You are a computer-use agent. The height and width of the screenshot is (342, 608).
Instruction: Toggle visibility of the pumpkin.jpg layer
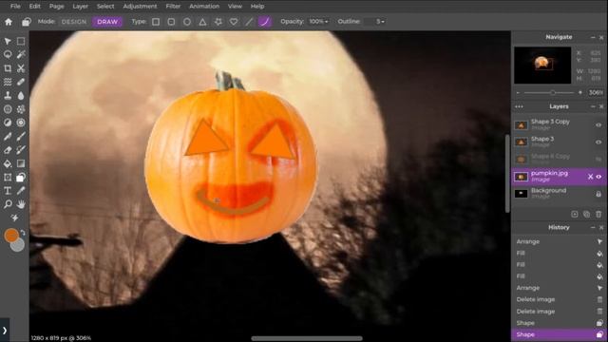coord(598,177)
